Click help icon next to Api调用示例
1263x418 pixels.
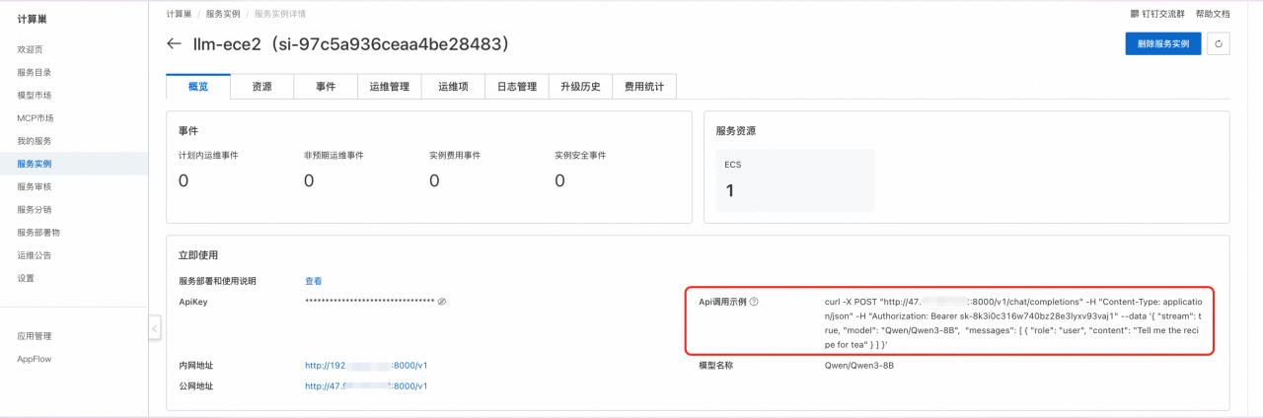(x=754, y=301)
